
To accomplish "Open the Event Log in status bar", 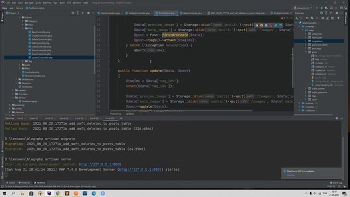I will click(336, 183).
